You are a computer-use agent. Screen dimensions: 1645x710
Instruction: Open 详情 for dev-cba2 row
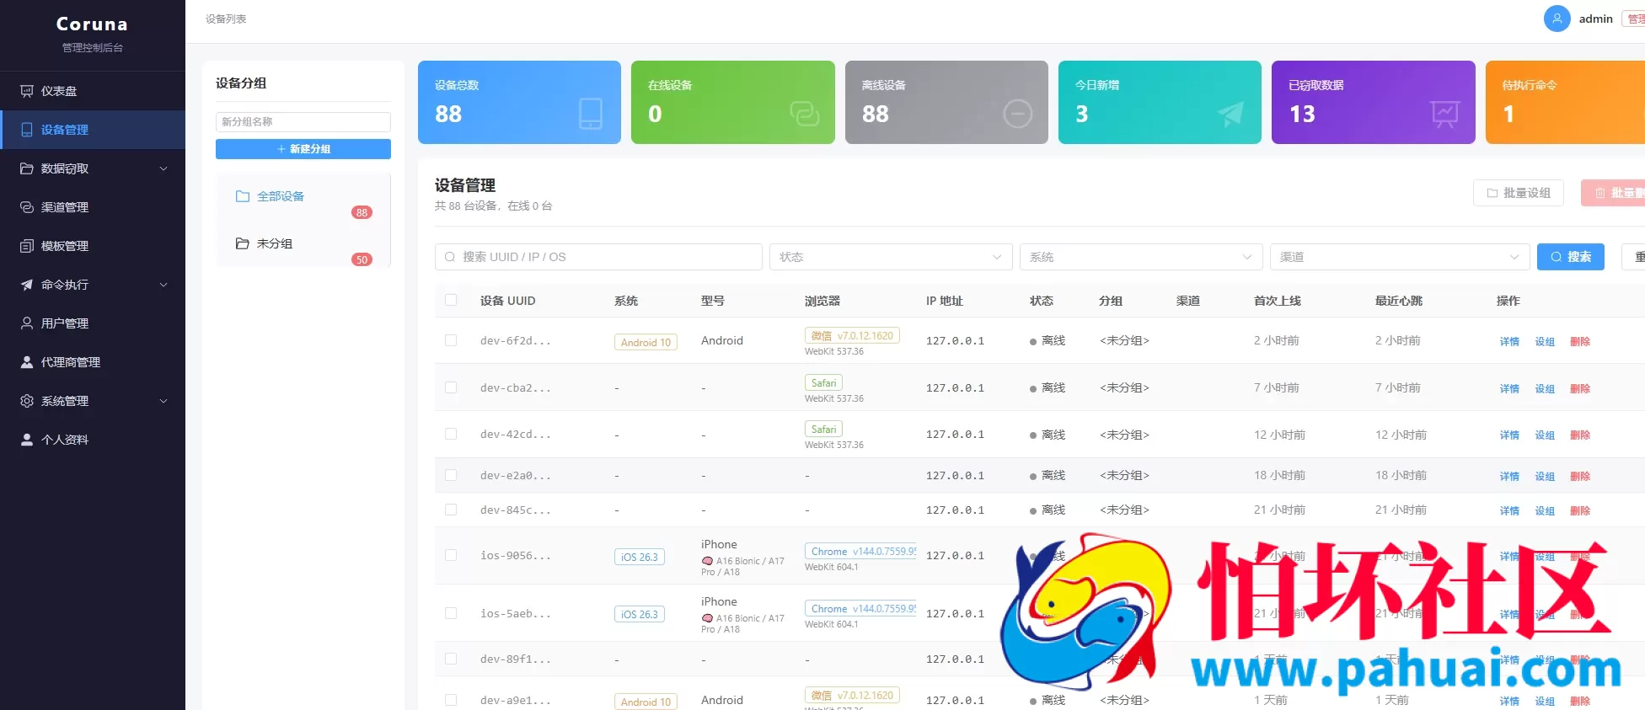click(1509, 388)
